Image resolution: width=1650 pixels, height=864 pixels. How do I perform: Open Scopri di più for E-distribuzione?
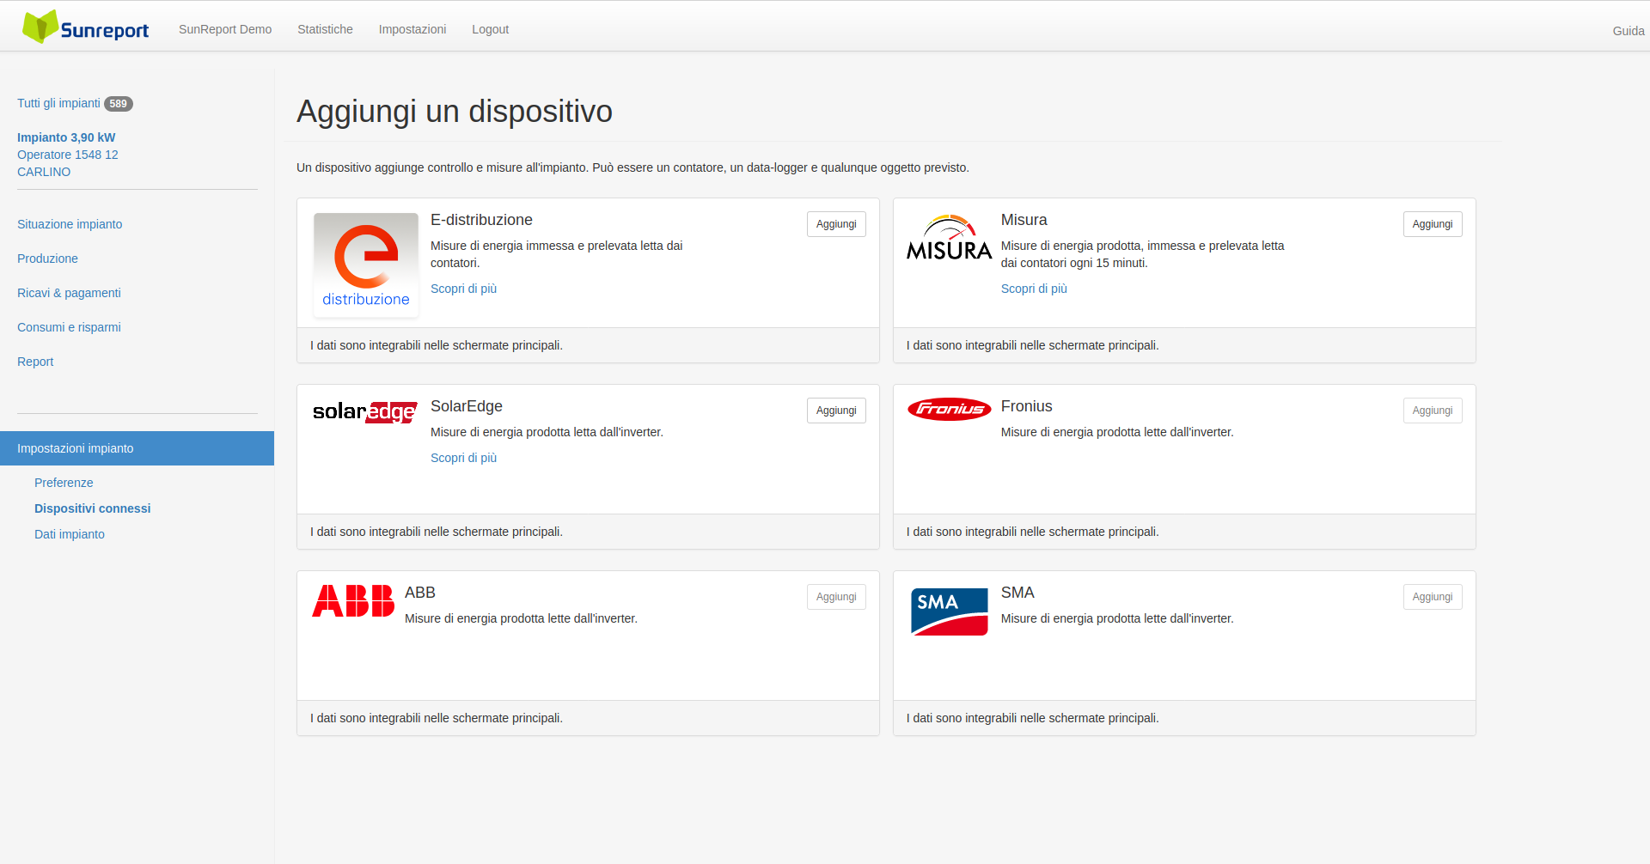(463, 289)
